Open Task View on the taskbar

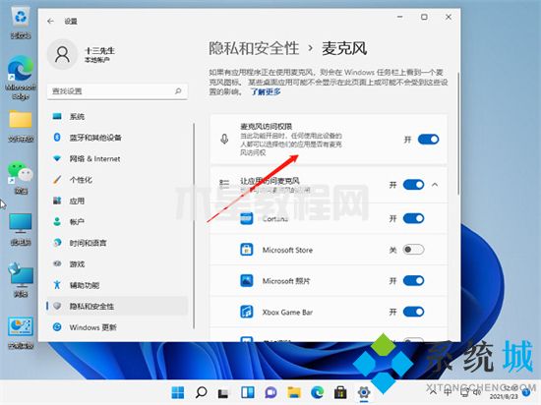[223, 392]
